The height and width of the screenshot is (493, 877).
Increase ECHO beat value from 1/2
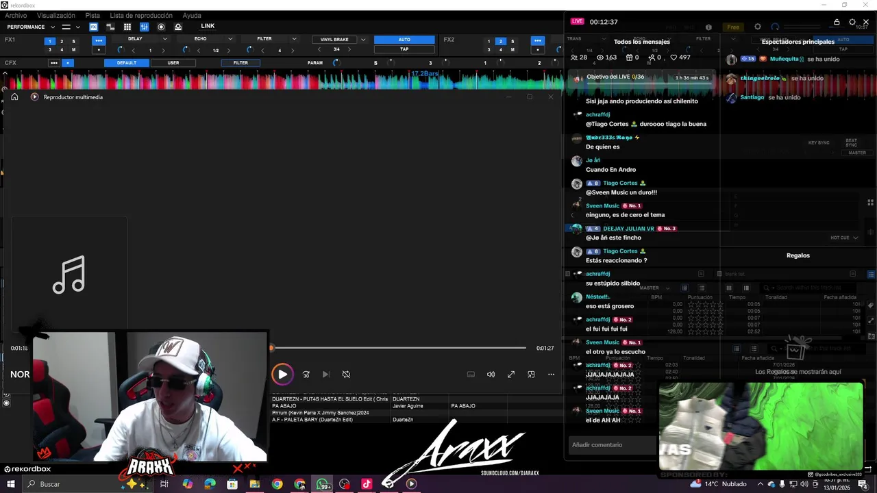(227, 51)
